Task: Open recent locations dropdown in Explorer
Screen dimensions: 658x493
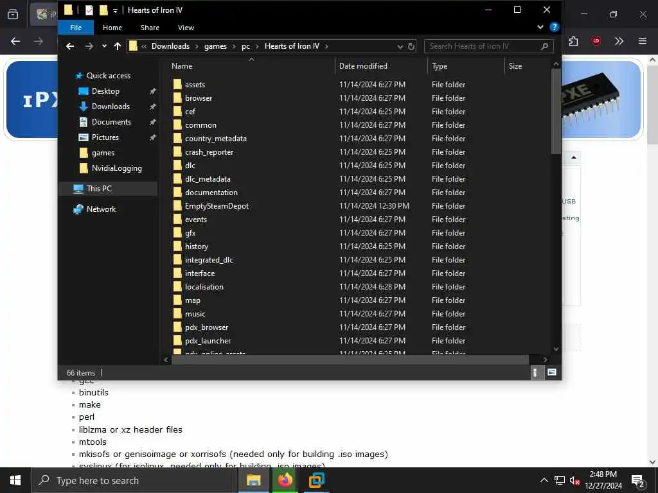Action: (x=104, y=46)
